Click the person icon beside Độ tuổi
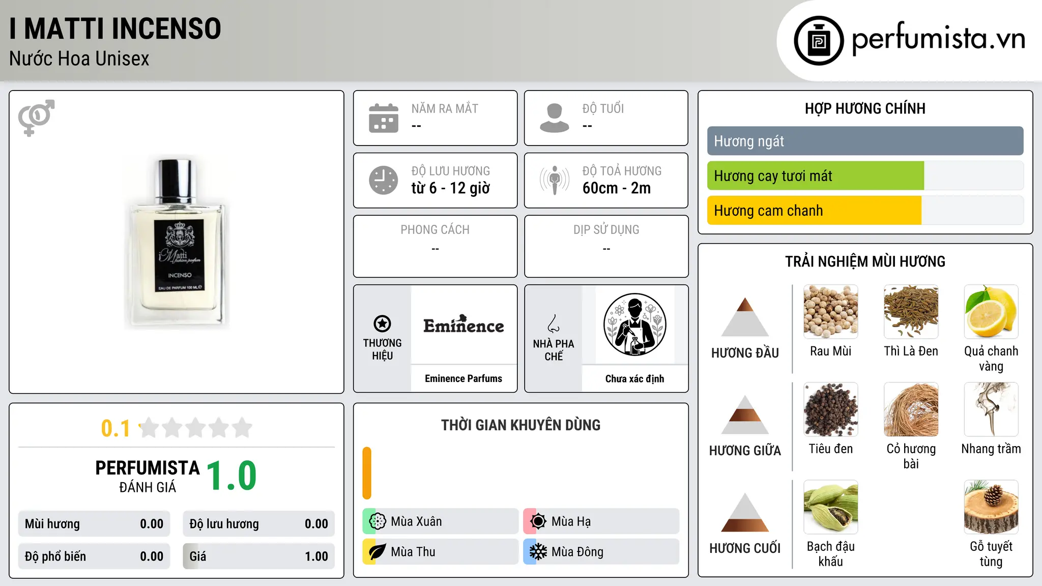 pos(555,118)
